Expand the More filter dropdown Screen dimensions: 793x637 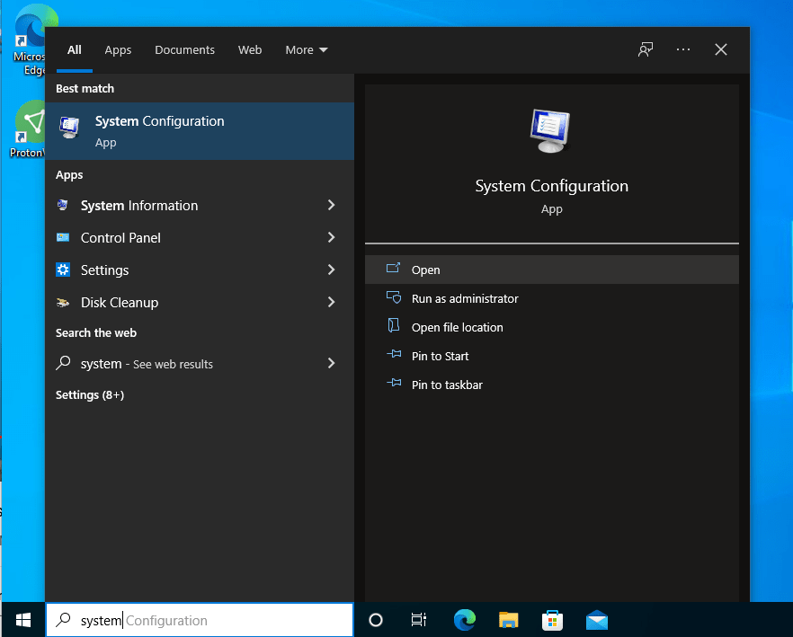pyautogui.click(x=307, y=49)
